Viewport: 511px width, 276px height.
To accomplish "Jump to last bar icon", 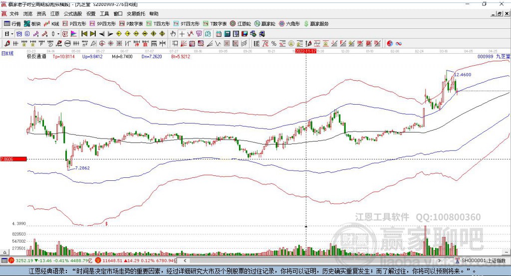I will [93, 34].
